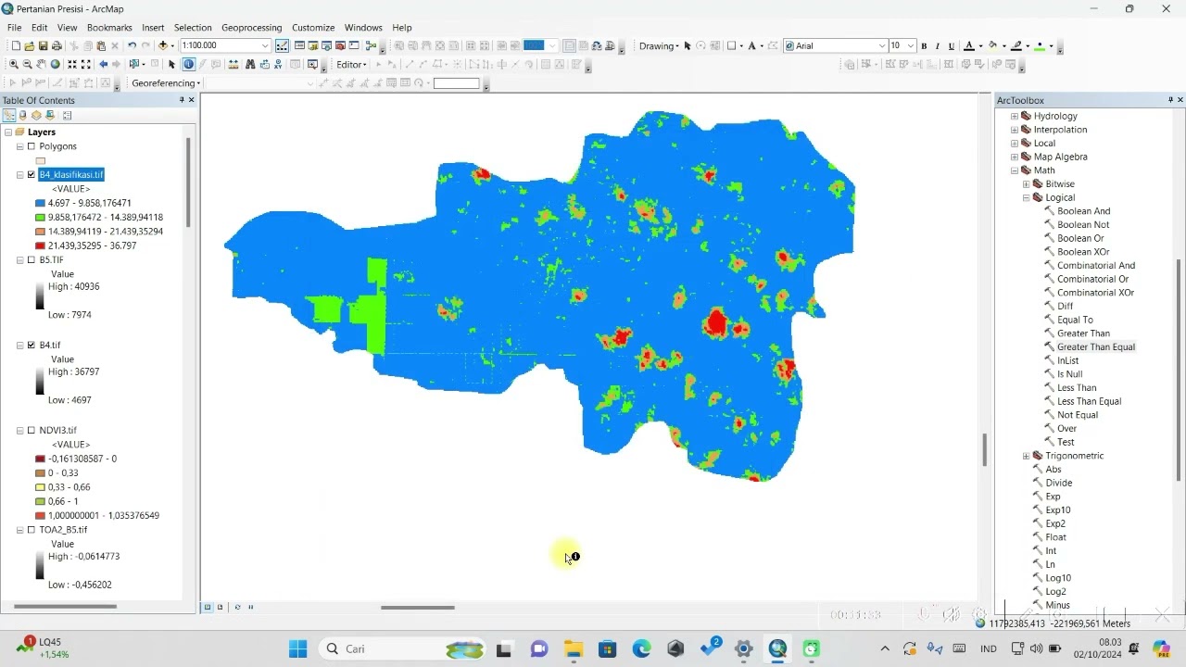Open the Drawing dropdown button

659,45
